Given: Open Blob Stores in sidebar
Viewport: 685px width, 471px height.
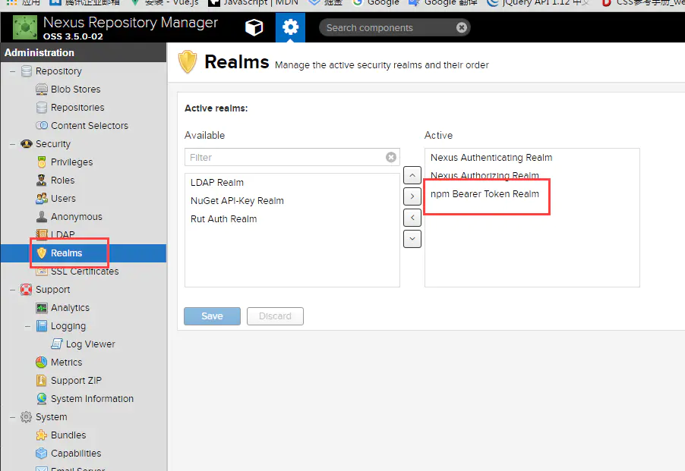Looking at the screenshot, I should 76,89.
